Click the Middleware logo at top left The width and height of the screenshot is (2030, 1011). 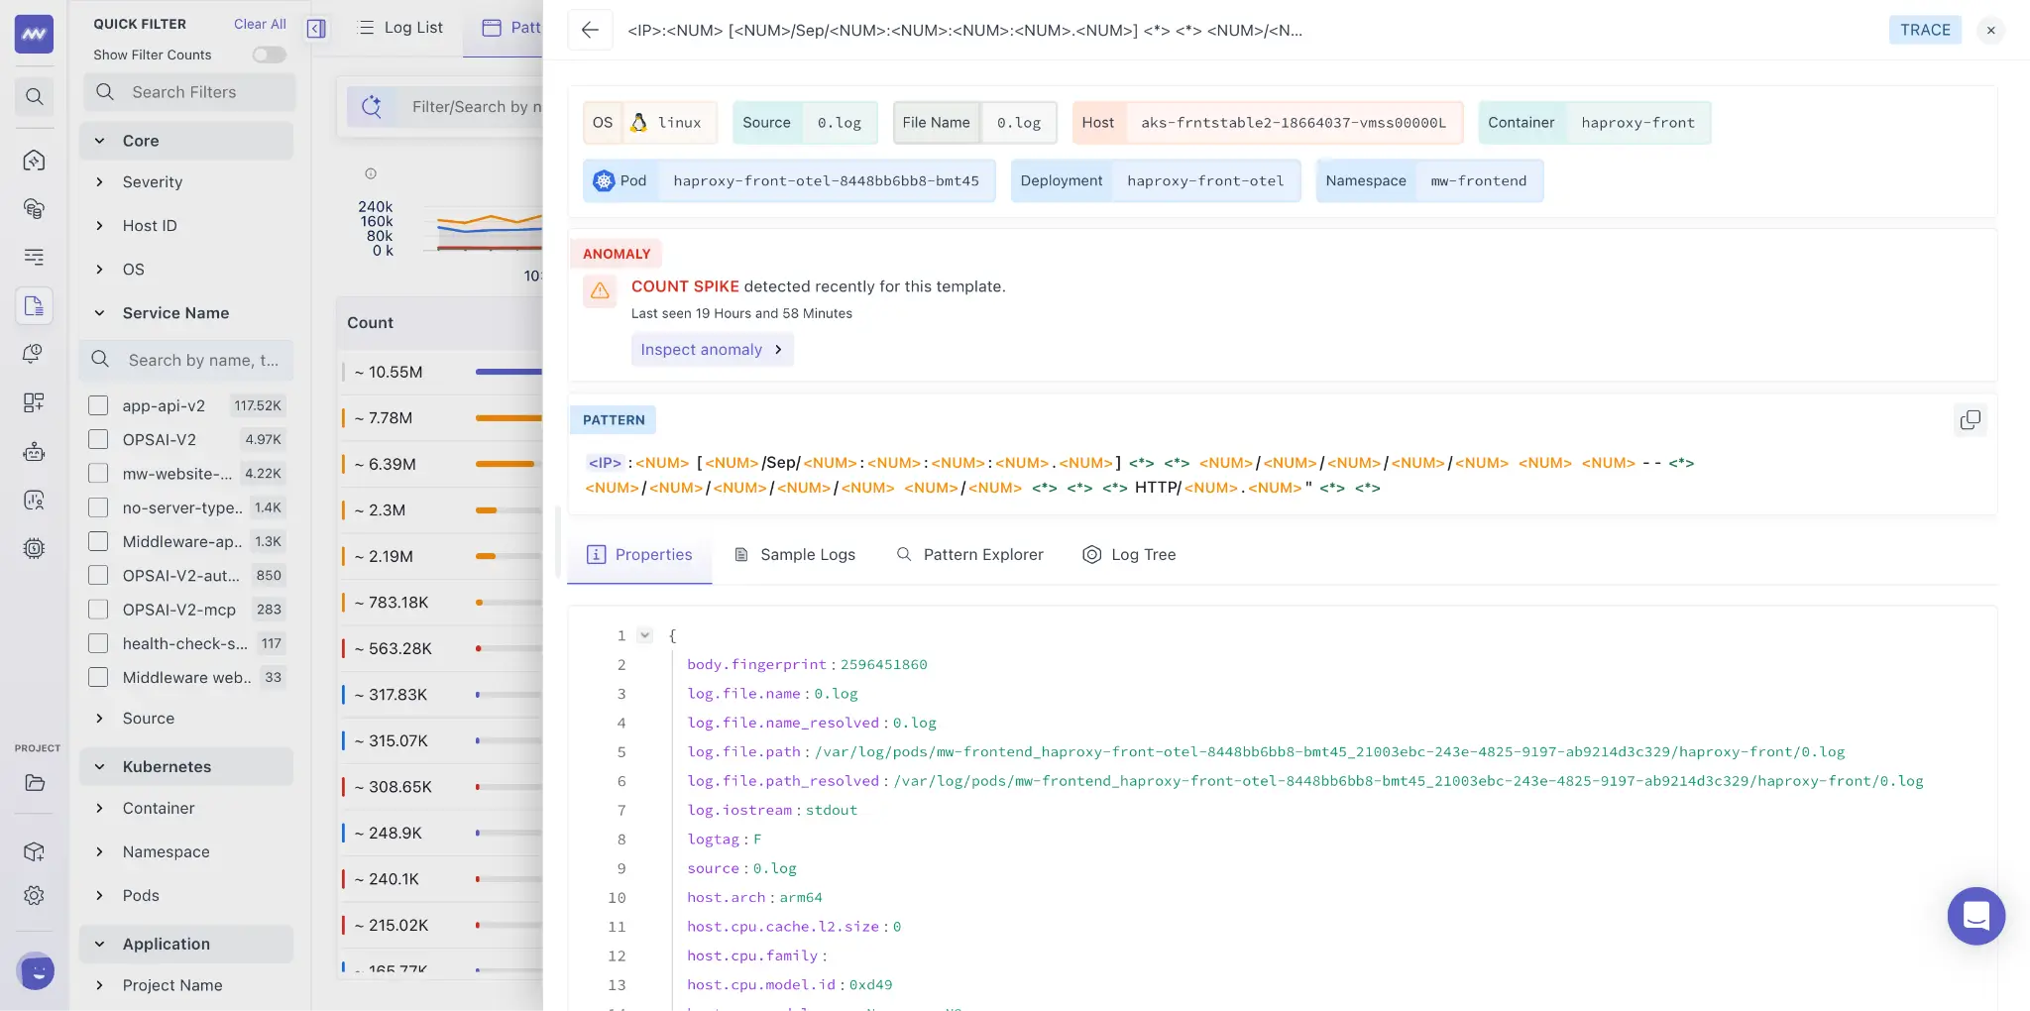(34, 34)
